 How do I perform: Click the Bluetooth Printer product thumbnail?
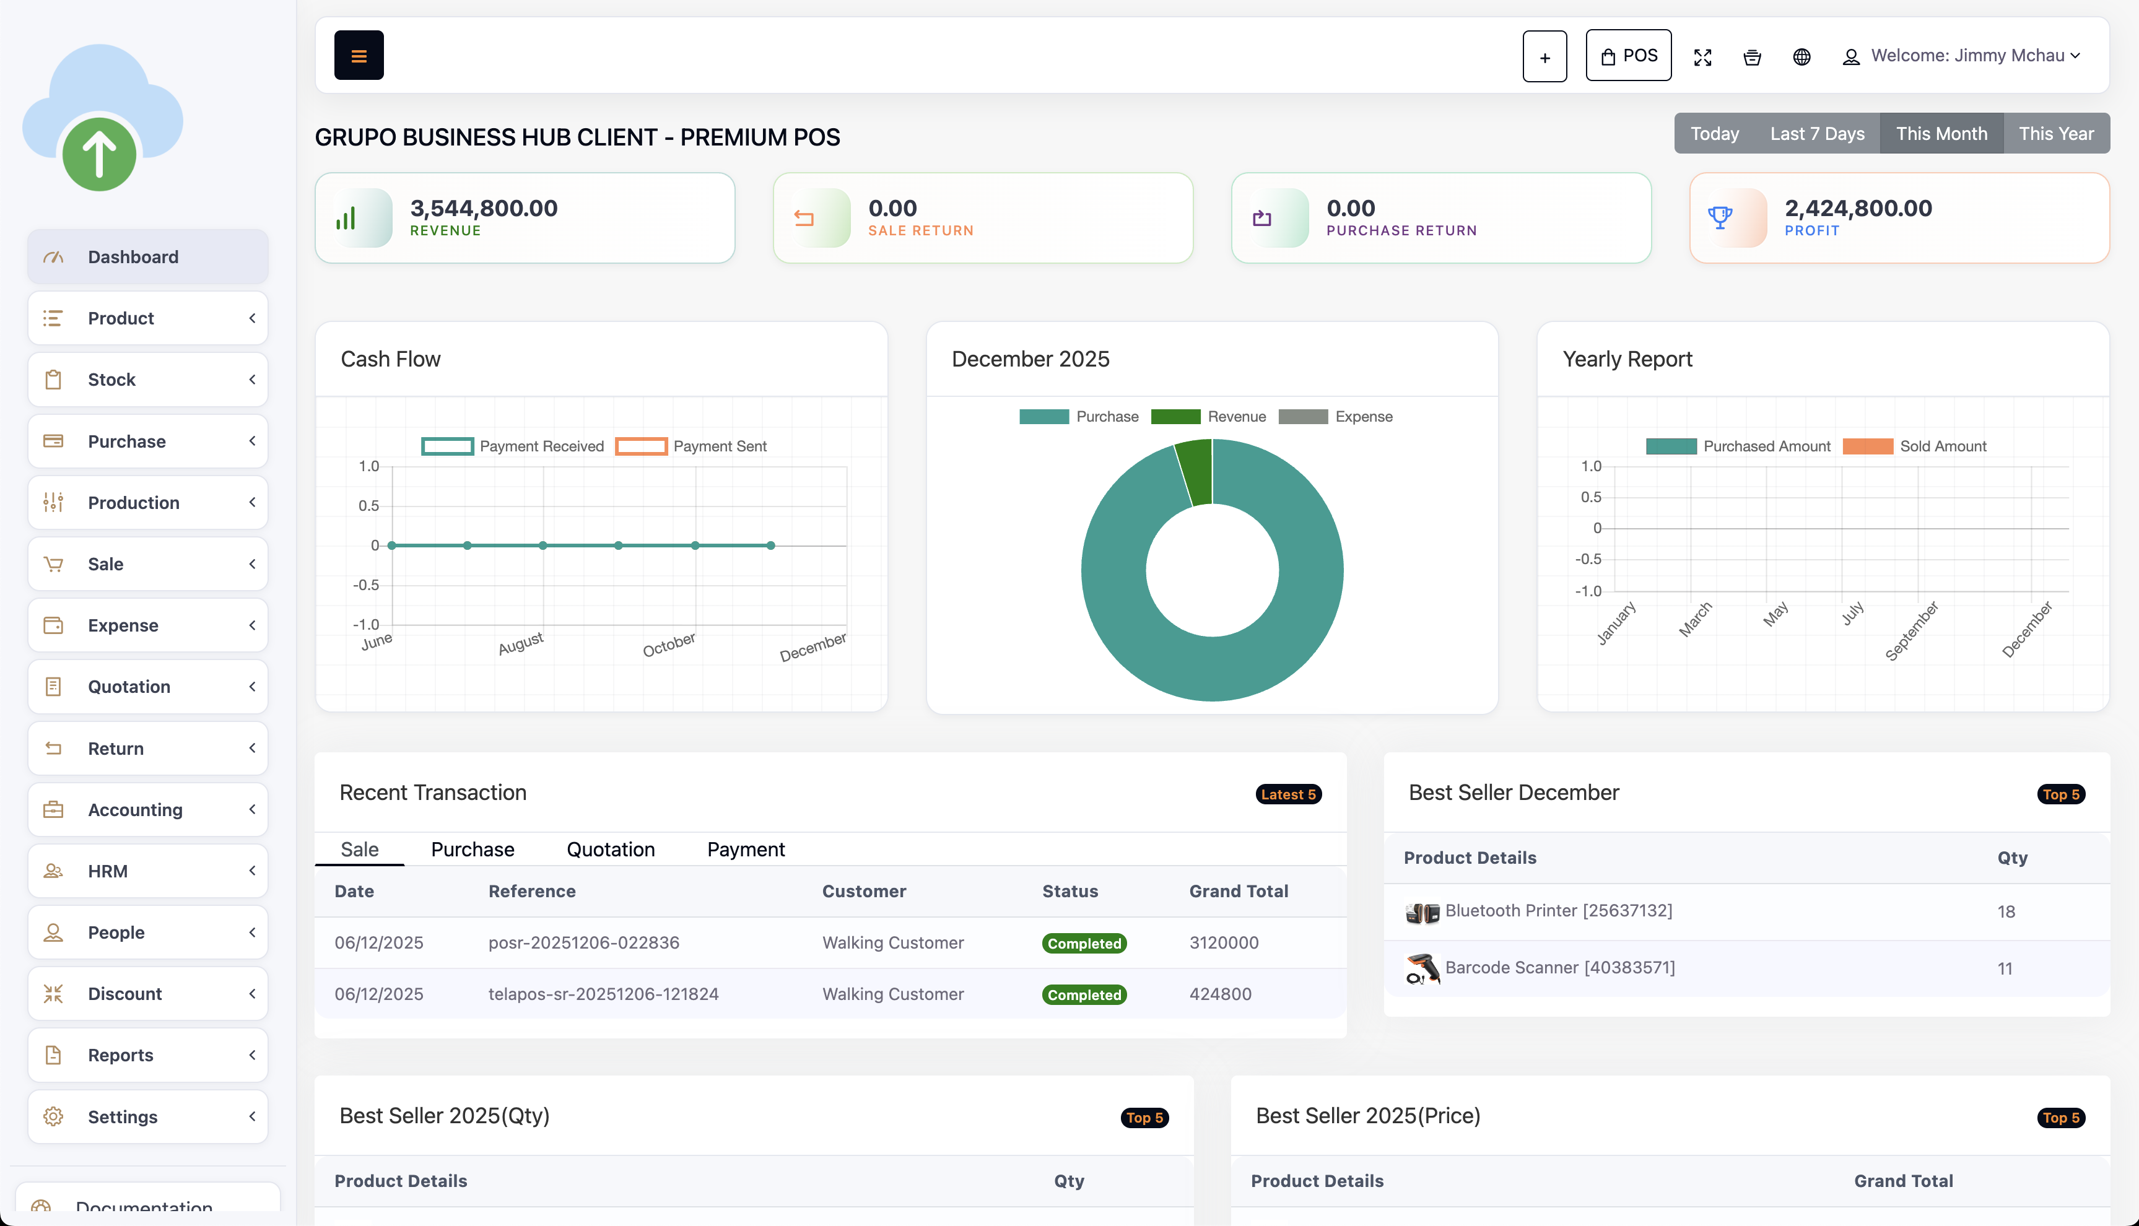coord(1421,912)
